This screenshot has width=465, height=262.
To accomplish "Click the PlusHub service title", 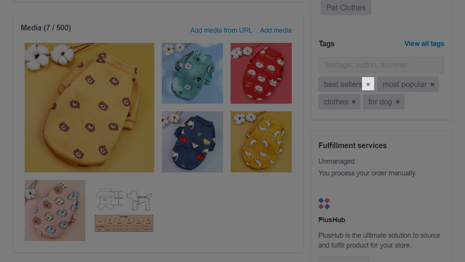I will click(x=332, y=220).
